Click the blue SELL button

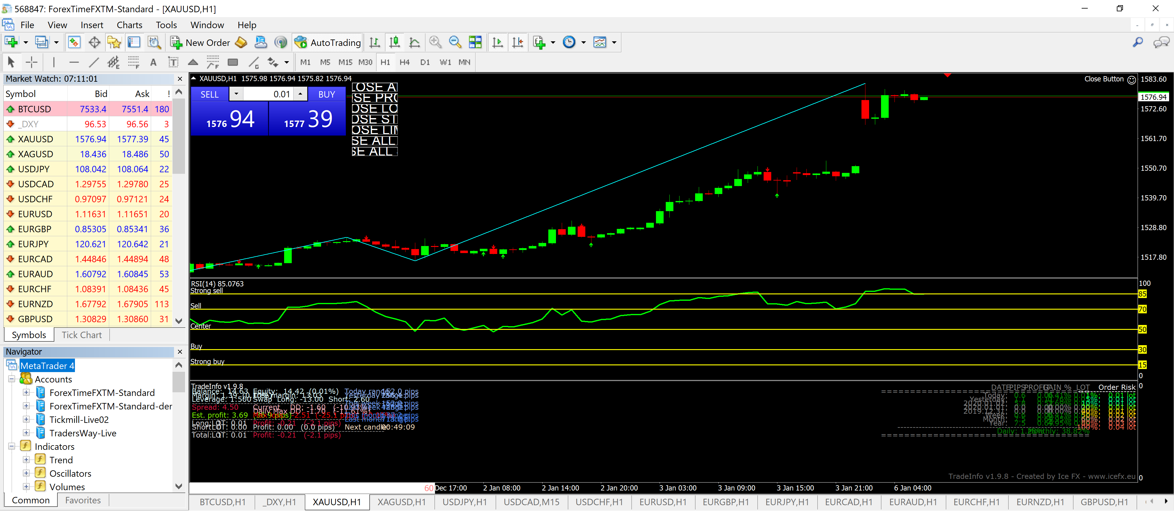(x=209, y=94)
